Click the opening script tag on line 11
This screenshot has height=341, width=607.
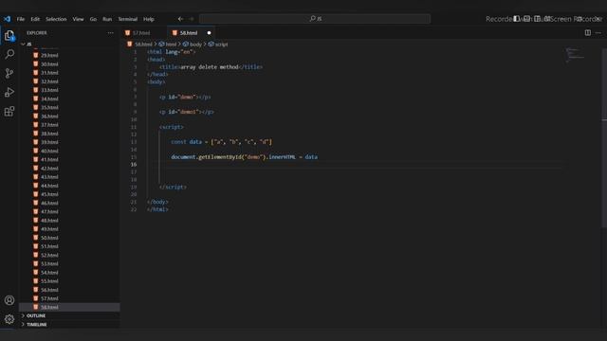pyautogui.click(x=172, y=127)
